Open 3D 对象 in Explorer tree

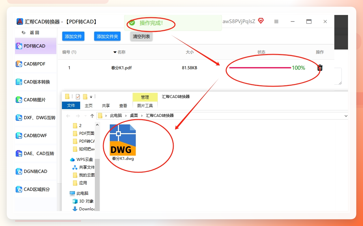click(x=83, y=201)
